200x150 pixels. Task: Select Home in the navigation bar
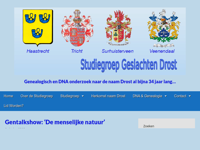click(x=8, y=96)
